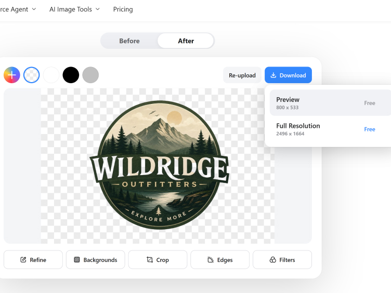The height and width of the screenshot is (293, 391).
Task: Choose the white background swatch
Action: point(51,75)
